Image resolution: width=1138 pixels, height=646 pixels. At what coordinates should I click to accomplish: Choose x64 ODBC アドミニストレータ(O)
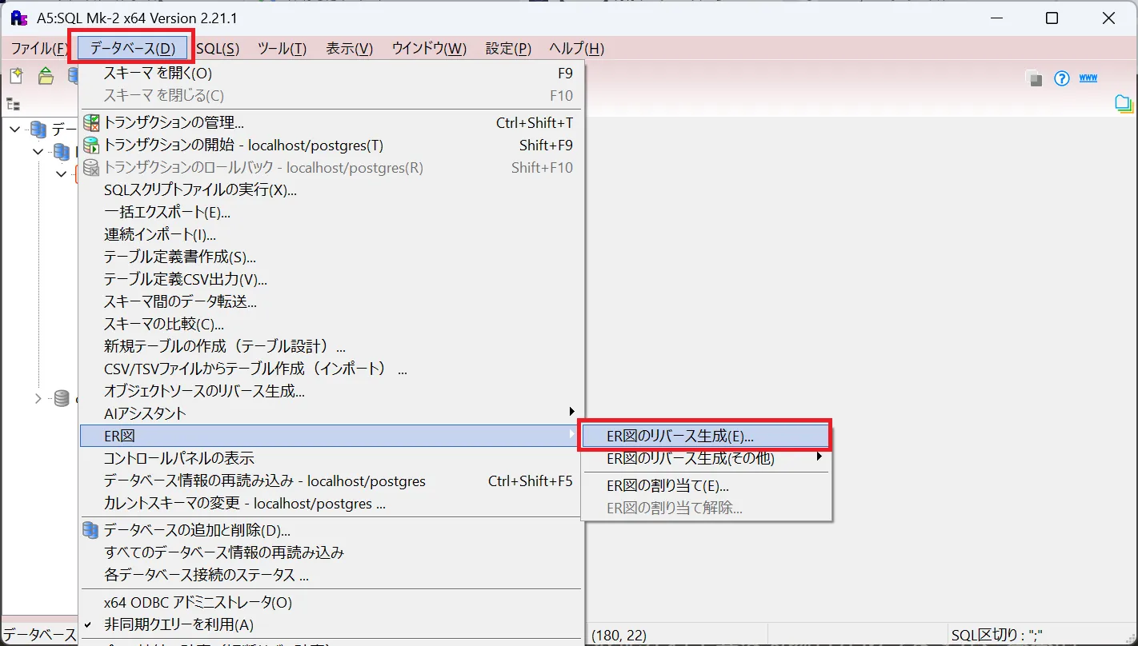331,602
